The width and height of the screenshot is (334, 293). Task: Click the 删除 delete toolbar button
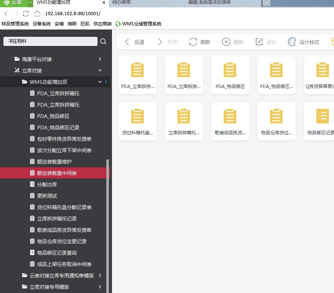coord(233,42)
